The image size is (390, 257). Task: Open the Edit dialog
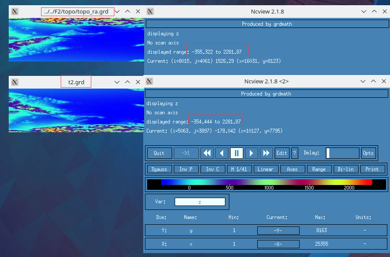(x=282, y=153)
